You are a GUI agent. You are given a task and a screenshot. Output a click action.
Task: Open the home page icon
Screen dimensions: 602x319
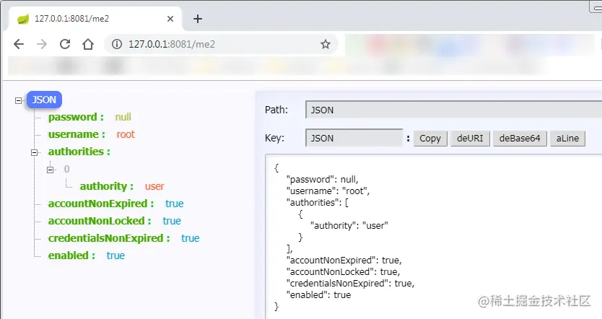click(88, 44)
